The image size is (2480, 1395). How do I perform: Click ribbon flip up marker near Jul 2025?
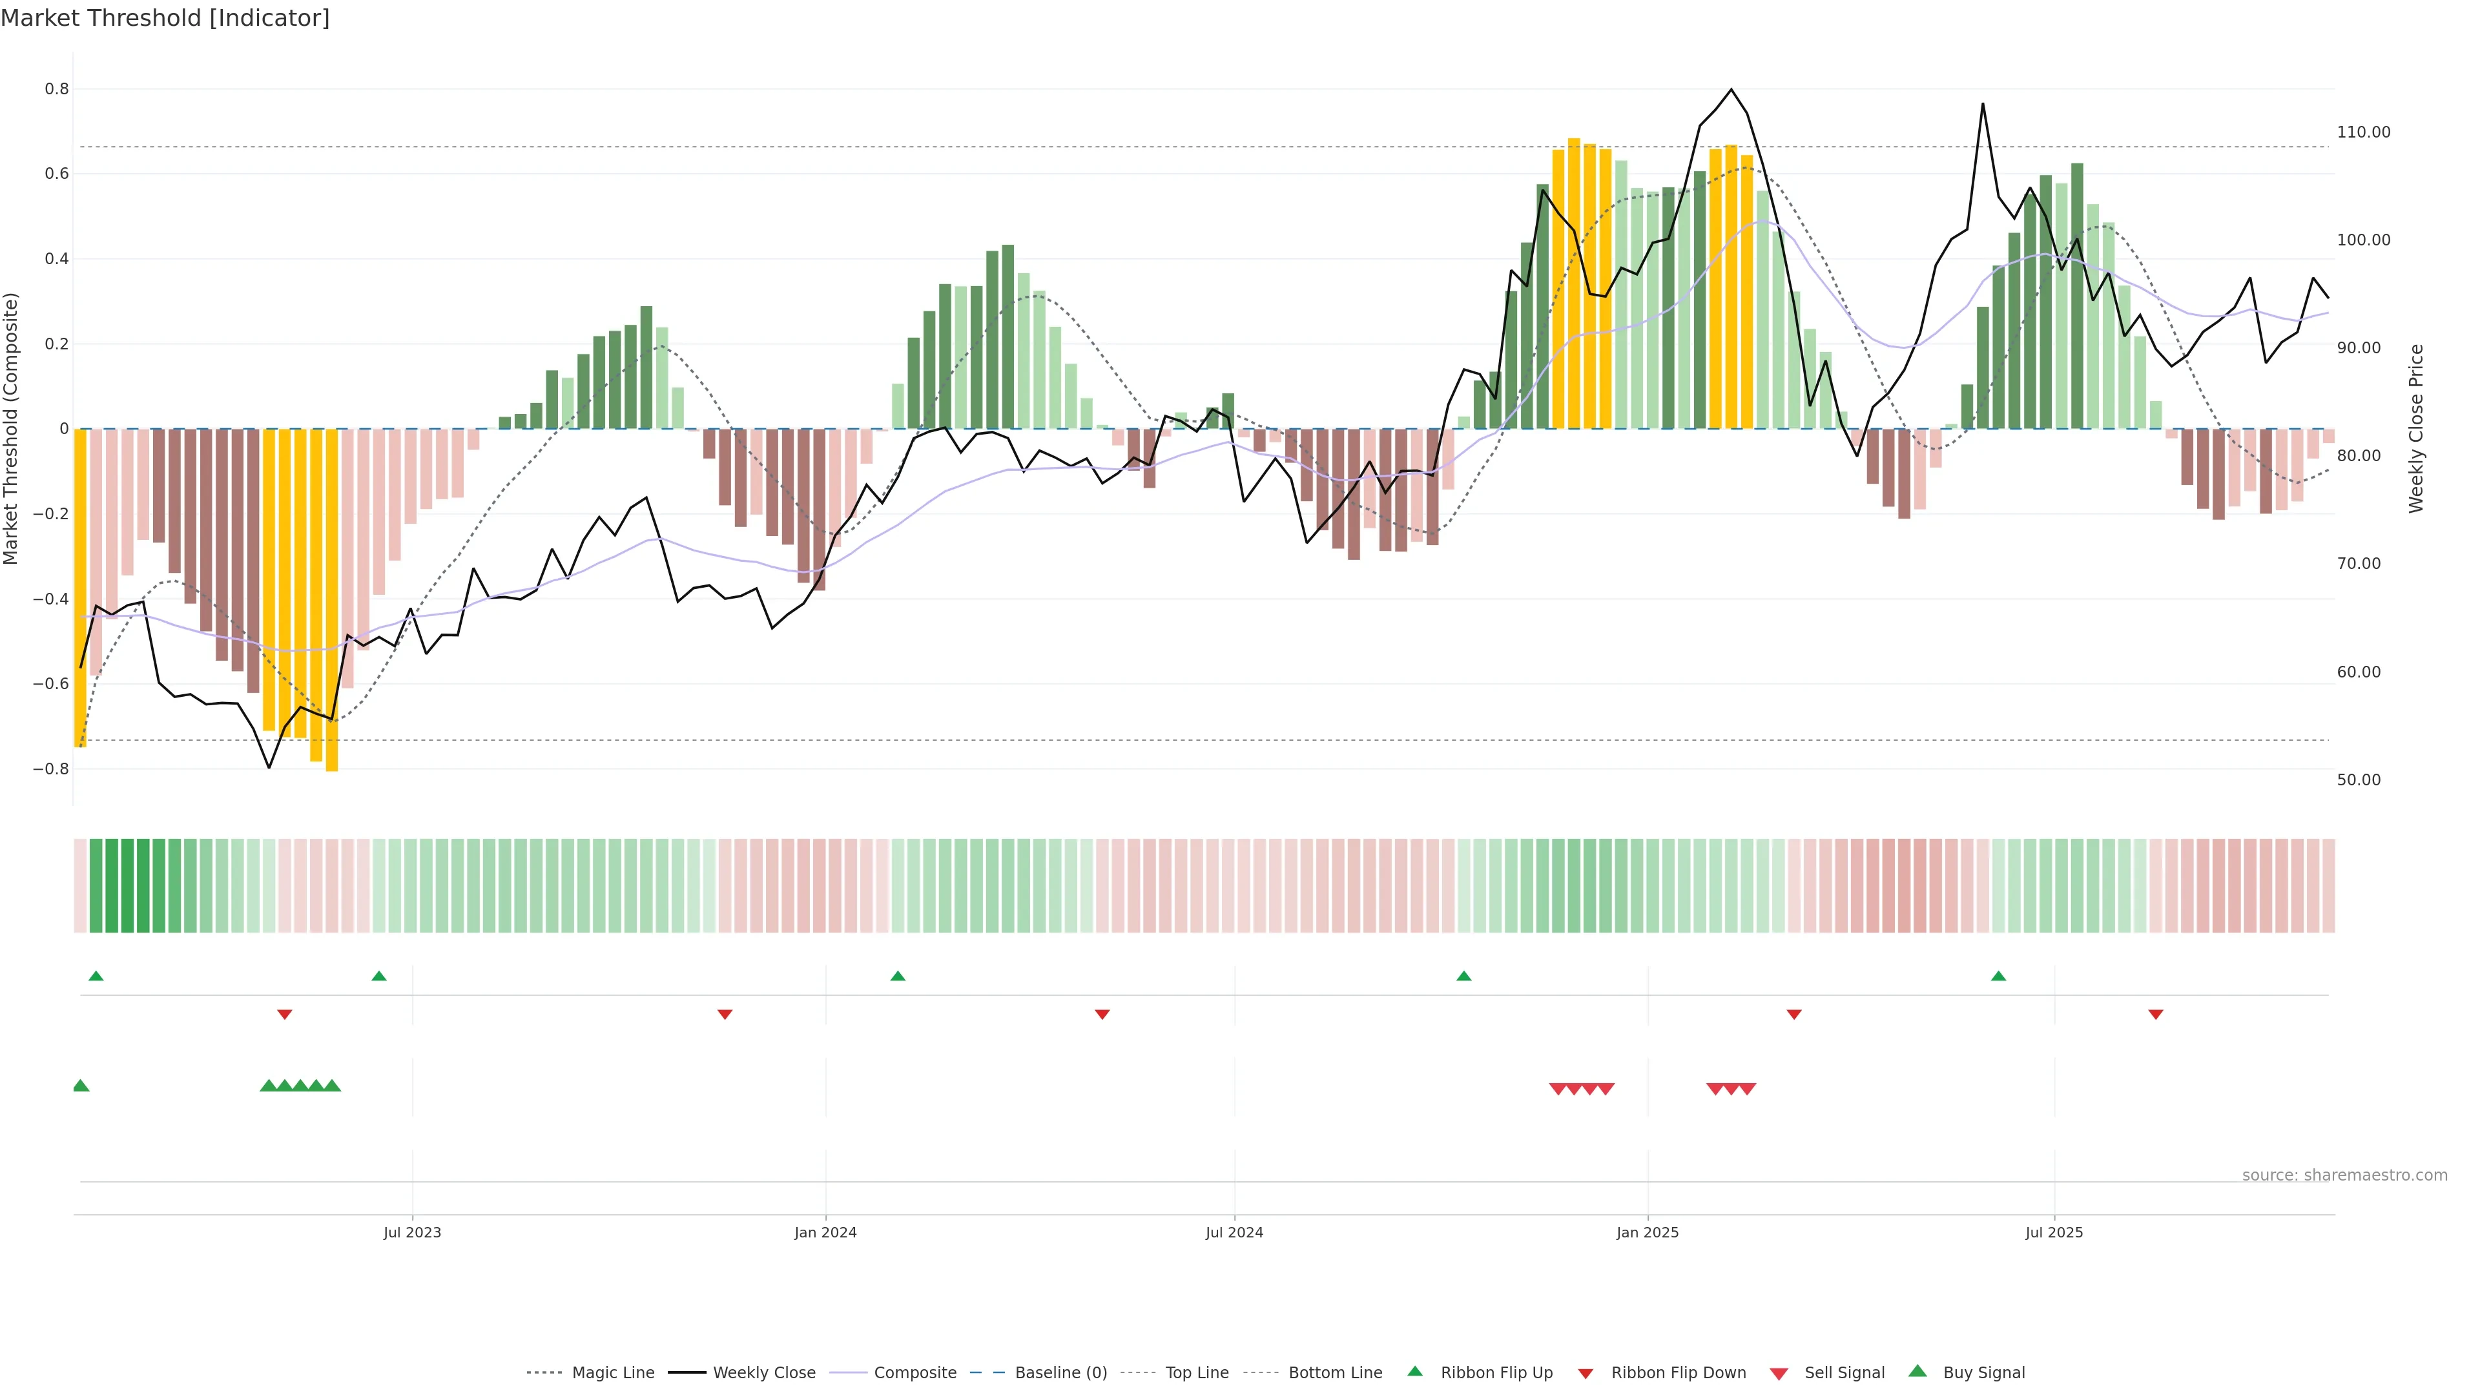[1999, 976]
